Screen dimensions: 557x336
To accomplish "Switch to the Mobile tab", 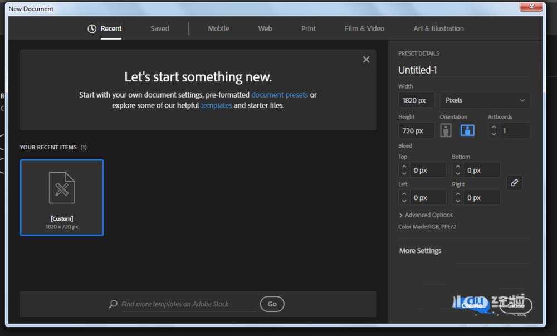I will pos(218,28).
